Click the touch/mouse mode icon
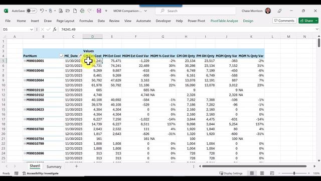Viewport: 321px width, 181px height. pyautogui.click(x=50, y=11)
